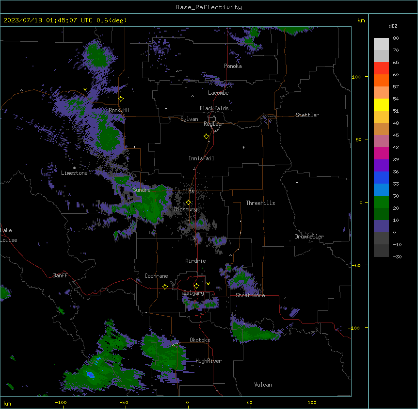This screenshot has height=409, width=418.
Task: Pick the magenta swatch in the dBZ legend
Action: coord(381,153)
